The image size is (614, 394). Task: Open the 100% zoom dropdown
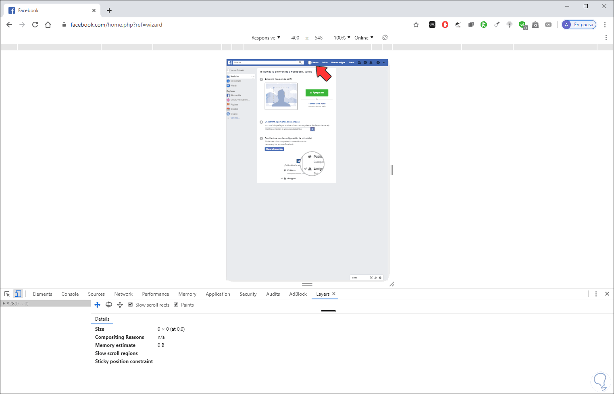(x=342, y=38)
